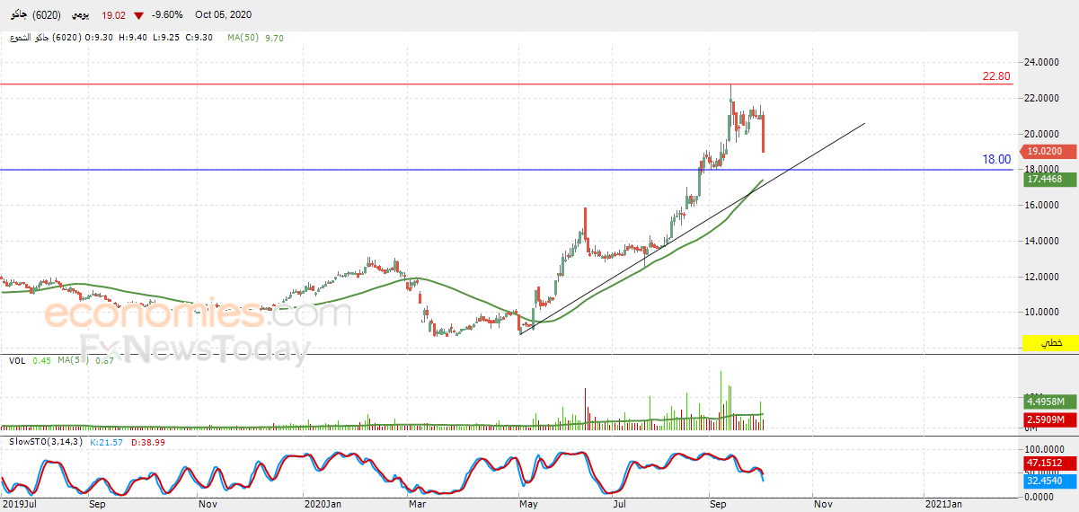Click the 22.80 resistance level label
Screen dimensions: 1079x512
995,76
